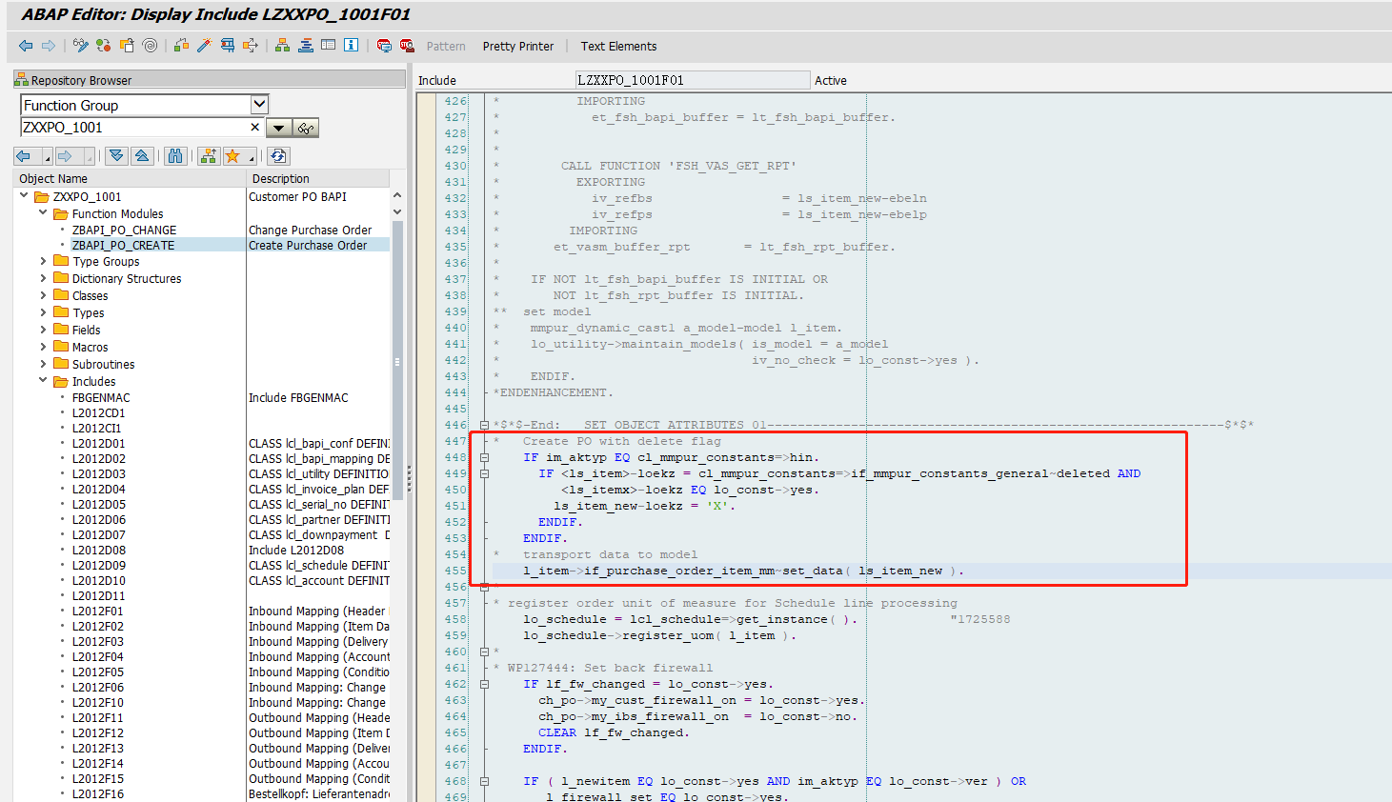Refresh the object tree with refresh icon
This screenshot has height=802, width=1392.
pyautogui.click(x=277, y=156)
